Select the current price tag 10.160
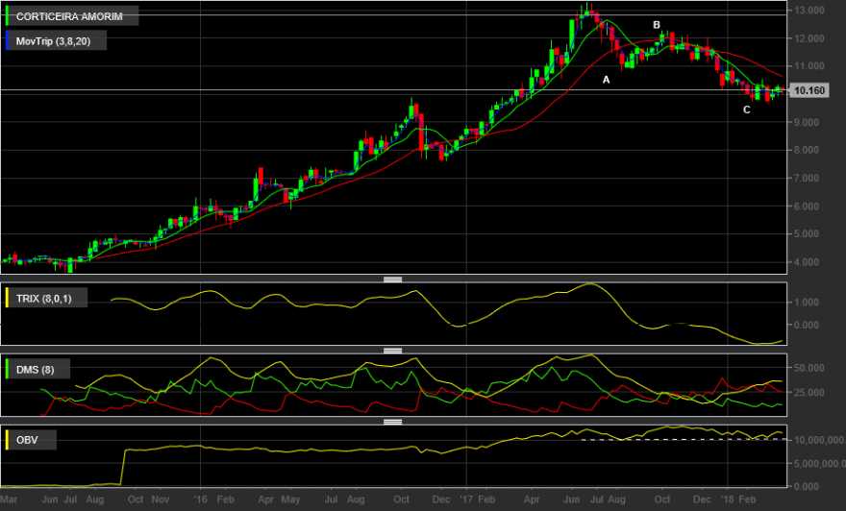Screen dimensions: 846x511 click(809, 90)
